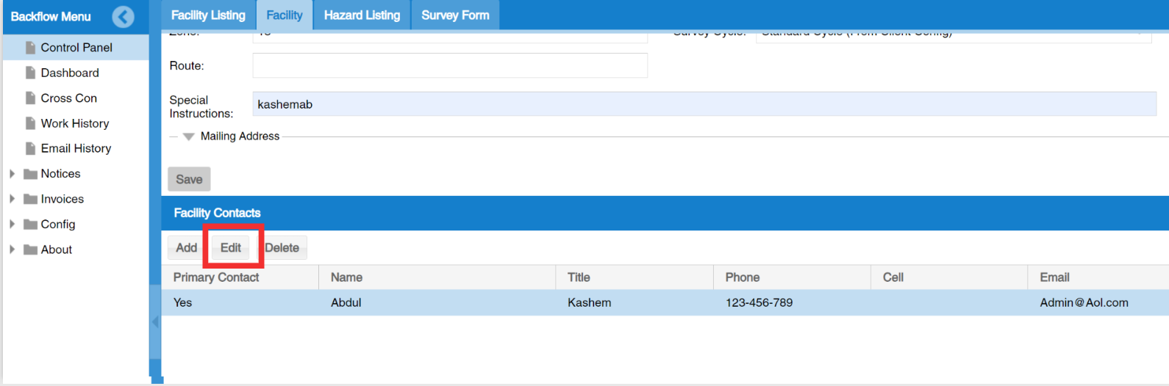Expand the Notices tree node arrow
The height and width of the screenshot is (386, 1169).
[12, 174]
